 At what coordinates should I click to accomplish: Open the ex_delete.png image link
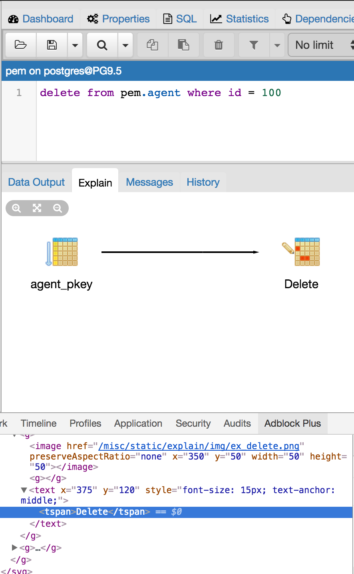(199, 446)
